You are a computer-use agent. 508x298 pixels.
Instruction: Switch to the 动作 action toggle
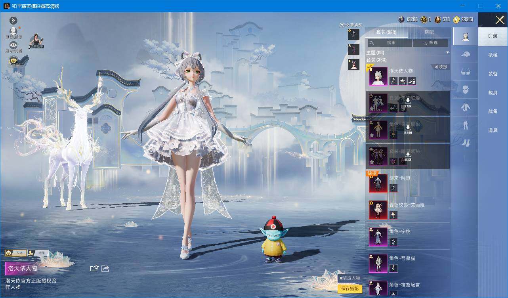point(38,253)
